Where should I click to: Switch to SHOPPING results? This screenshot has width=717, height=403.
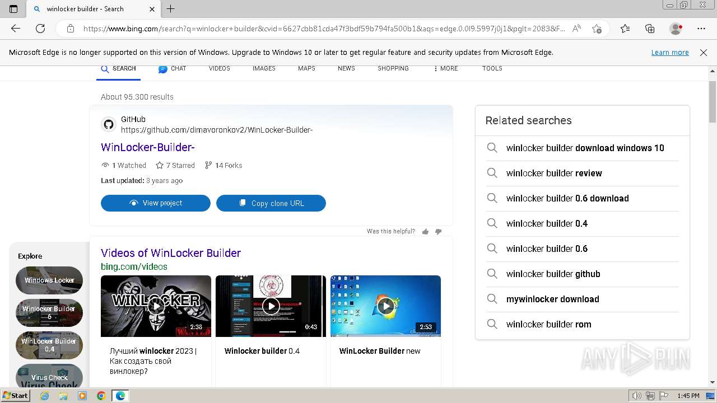(393, 68)
